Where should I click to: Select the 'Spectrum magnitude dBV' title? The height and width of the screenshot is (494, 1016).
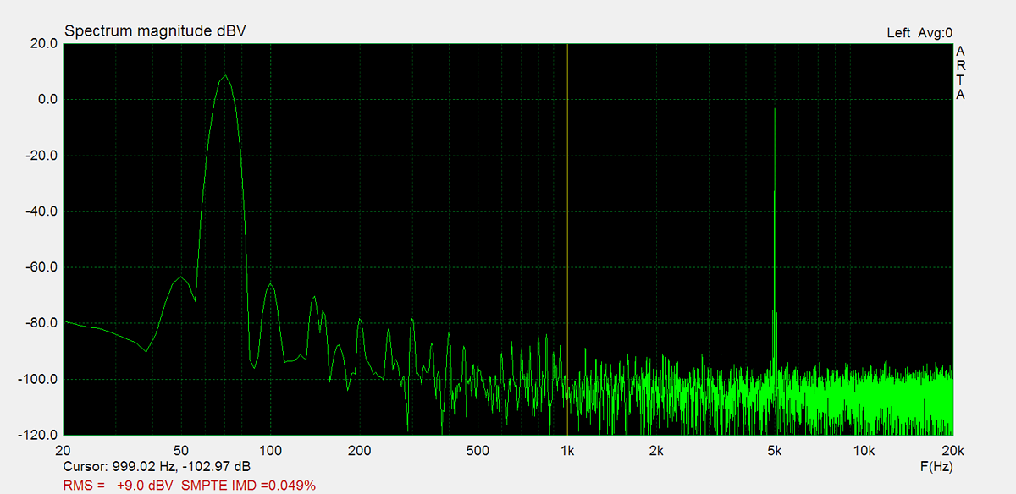pyautogui.click(x=155, y=31)
